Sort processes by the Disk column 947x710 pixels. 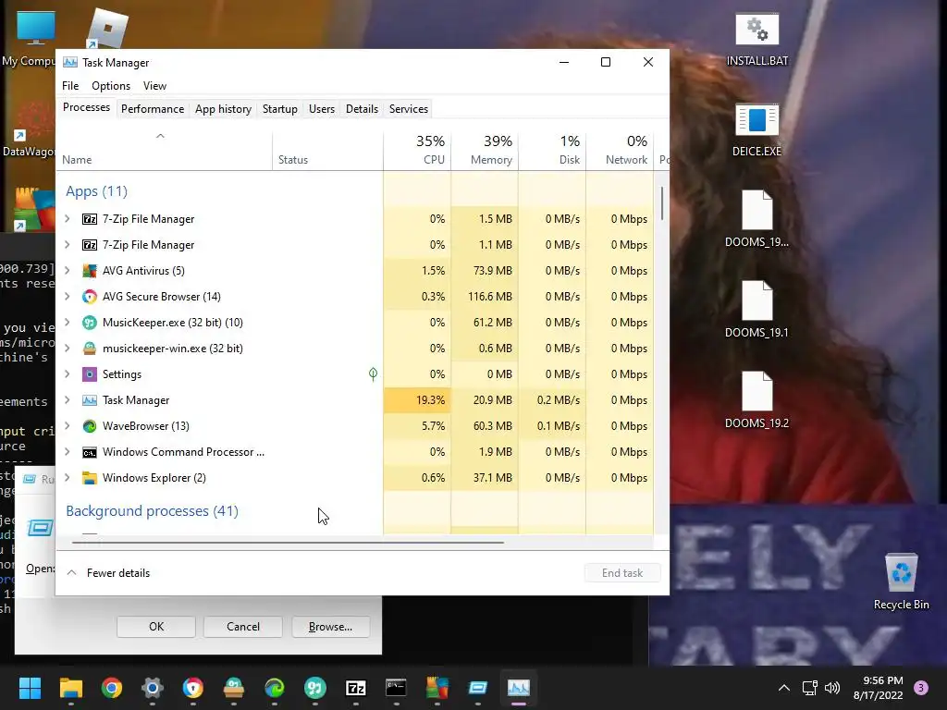pos(553,150)
